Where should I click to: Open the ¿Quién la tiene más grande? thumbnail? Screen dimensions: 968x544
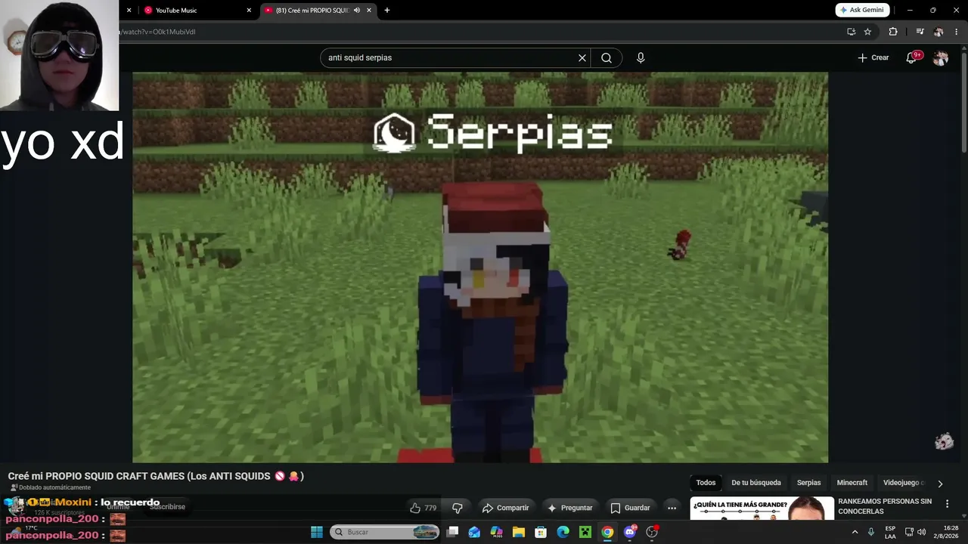(762, 508)
